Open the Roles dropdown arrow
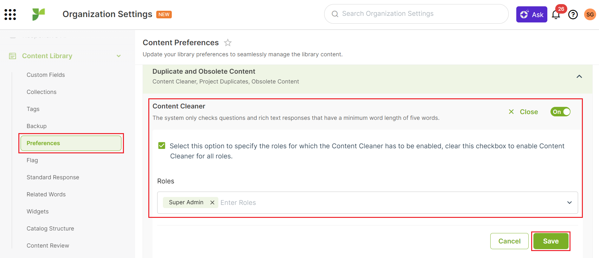Screen dimensions: 599x258 click(569, 203)
